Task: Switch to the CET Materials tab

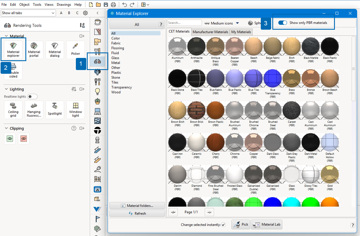Action: coord(179,32)
